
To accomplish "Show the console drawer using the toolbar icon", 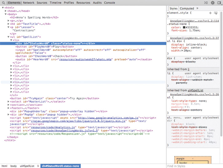I will click(205, 3).
